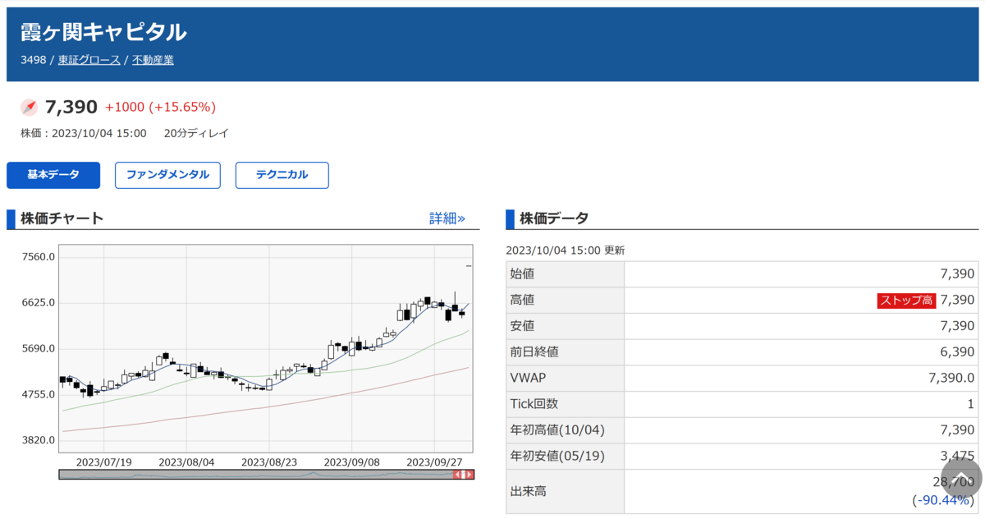Click the 出来高 row label
985x519 pixels.
pos(529,492)
